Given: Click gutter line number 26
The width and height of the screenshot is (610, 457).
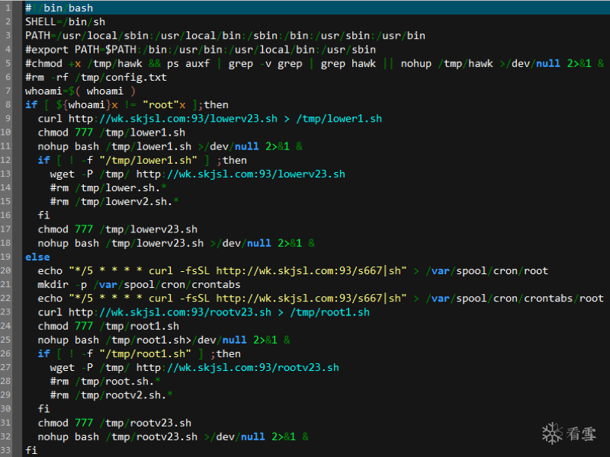Looking at the screenshot, I should pyautogui.click(x=5, y=353).
